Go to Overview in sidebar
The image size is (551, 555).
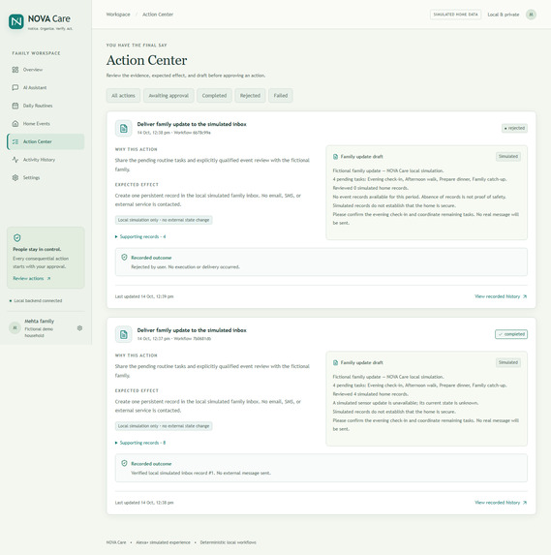46,70
